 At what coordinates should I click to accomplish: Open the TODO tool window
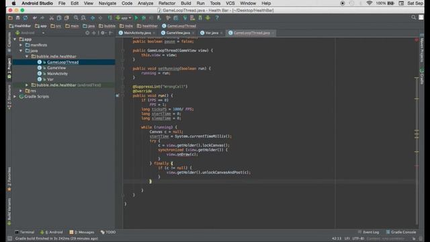pos(108,233)
